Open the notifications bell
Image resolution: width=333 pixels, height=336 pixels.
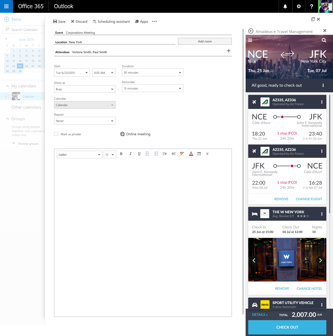click(x=285, y=6)
